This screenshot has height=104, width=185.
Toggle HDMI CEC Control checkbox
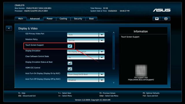click(70, 69)
